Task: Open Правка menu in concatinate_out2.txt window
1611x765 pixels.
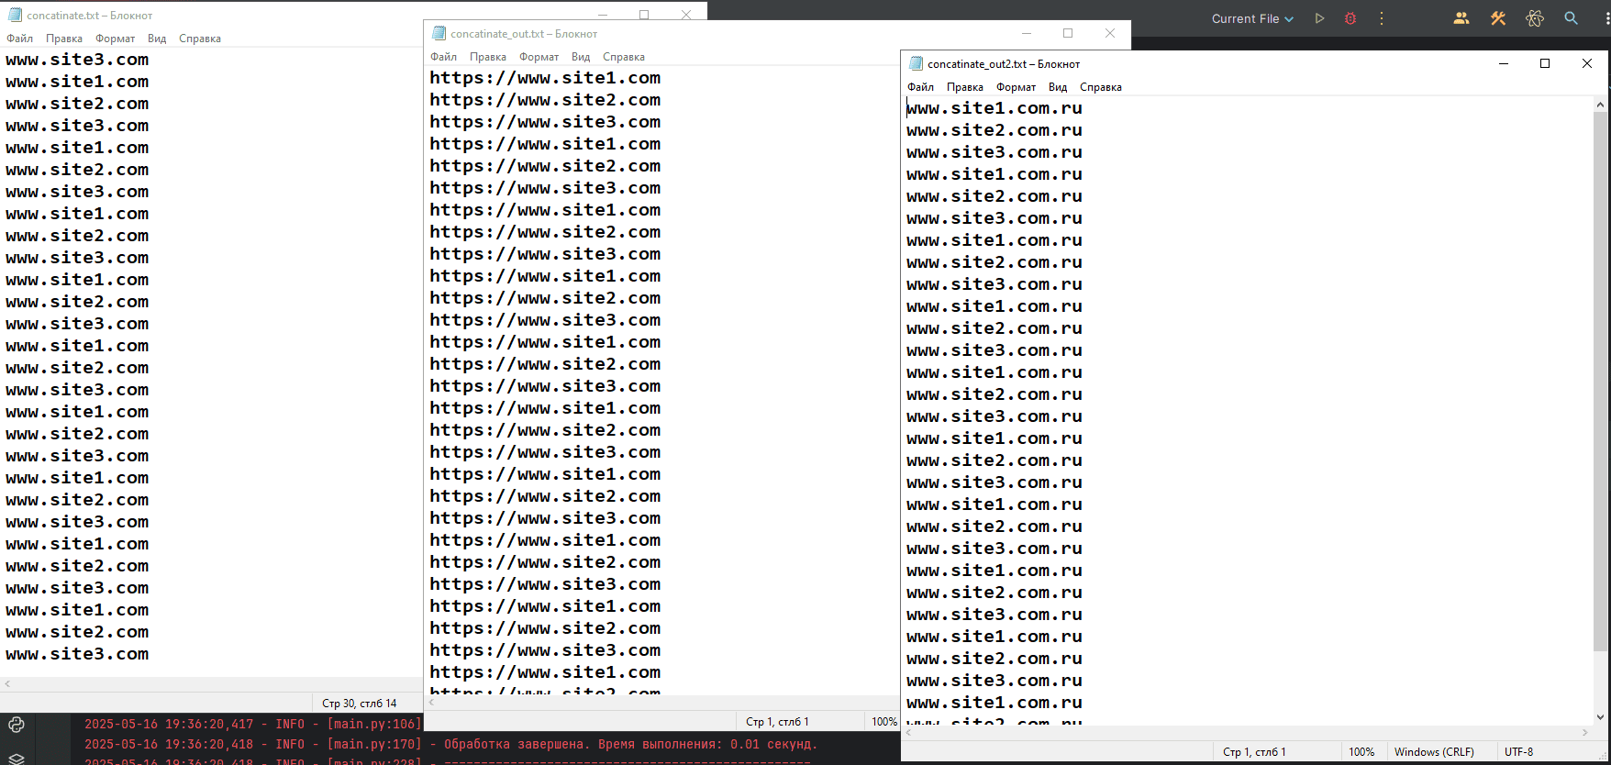Action: point(965,87)
